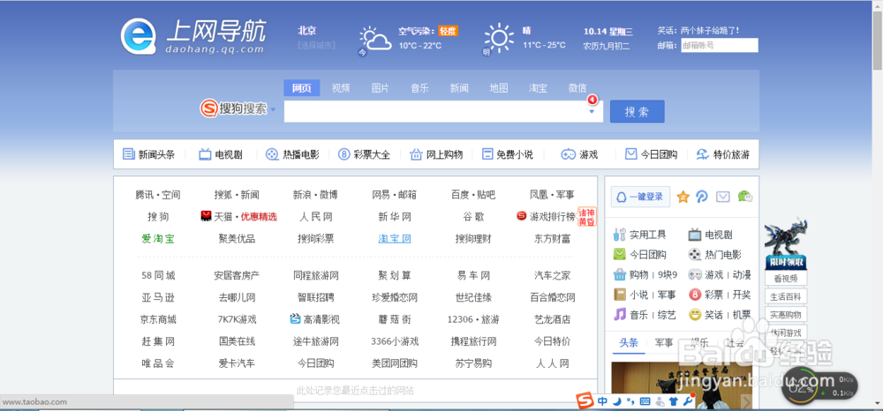883x411 pixels.
Task: Open 网上购物 basket link
Action: (x=436, y=154)
